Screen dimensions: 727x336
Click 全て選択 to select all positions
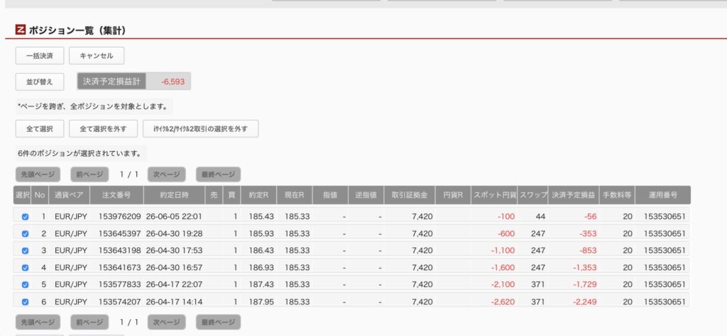(x=40, y=129)
